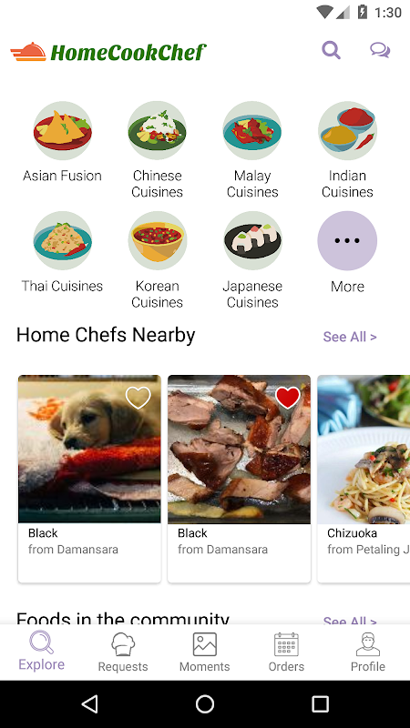This screenshot has height=728, width=410.
Task: Open the Indian Cuisines category icon
Action: point(347,130)
